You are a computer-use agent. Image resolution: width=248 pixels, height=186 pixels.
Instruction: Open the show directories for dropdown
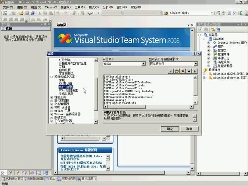click(x=196, y=64)
